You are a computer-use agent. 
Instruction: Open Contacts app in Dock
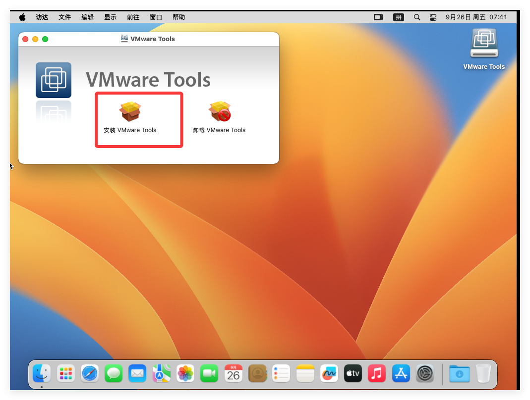click(x=257, y=373)
